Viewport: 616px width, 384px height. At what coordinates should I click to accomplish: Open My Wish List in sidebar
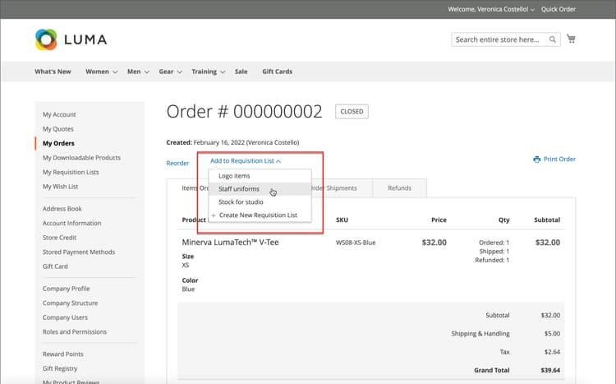pyautogui.click(x=61, y=187)
